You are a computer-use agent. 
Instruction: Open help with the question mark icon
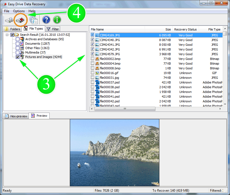[x=46, y=20]
